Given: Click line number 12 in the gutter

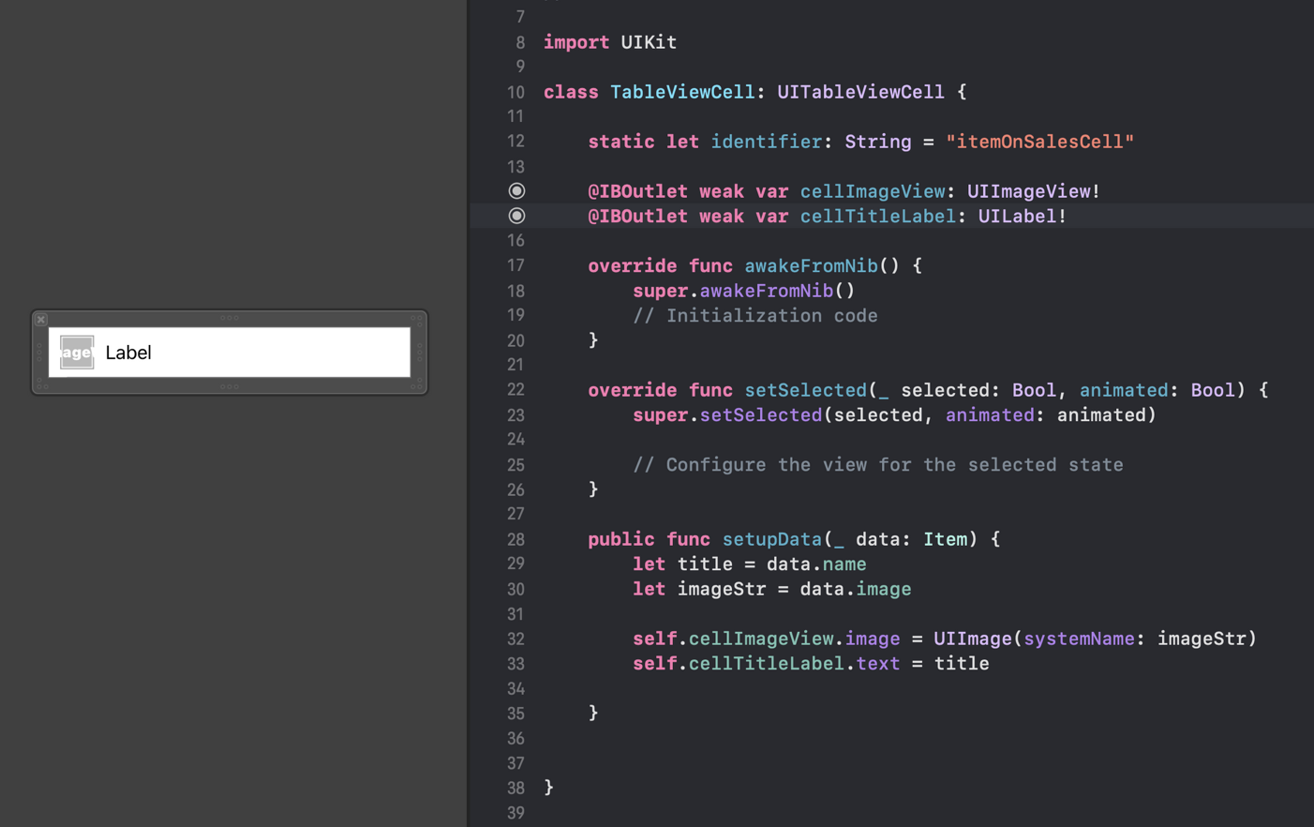Looking at the screenshot, I should [515, 141].
